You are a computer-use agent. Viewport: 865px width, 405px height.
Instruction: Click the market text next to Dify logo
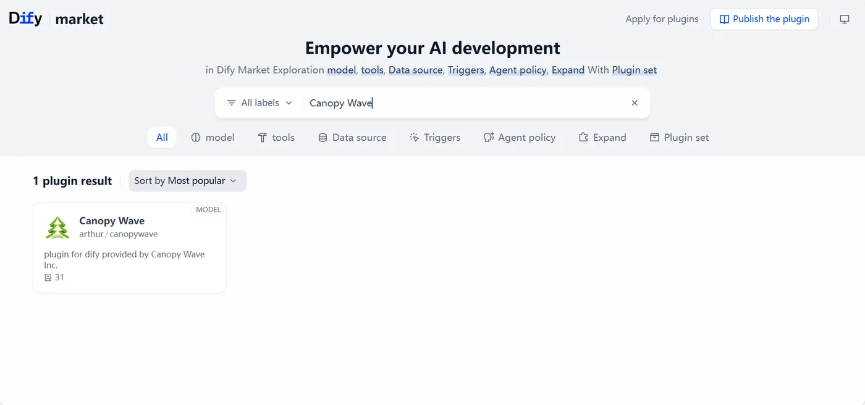(79, 20)
